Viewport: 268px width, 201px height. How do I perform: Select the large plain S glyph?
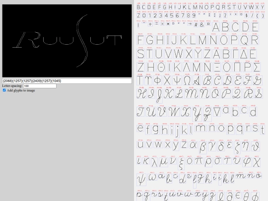(140, 54)
